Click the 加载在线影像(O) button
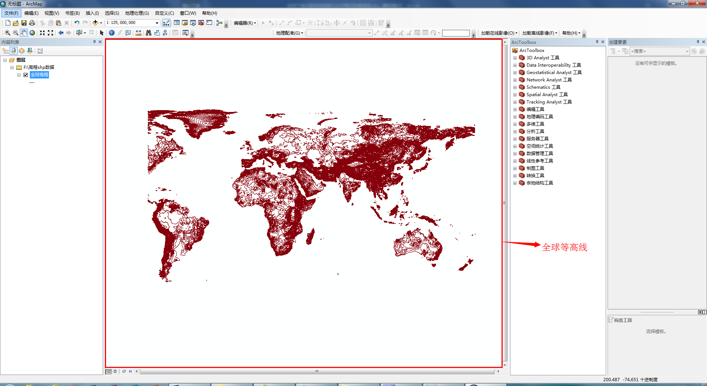 (x=499, y=33)
